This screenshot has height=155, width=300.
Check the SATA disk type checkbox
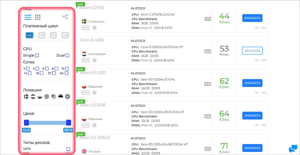(68, 149)
